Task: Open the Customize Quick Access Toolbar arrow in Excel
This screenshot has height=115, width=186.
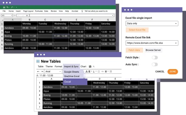Action: (16, 7)
